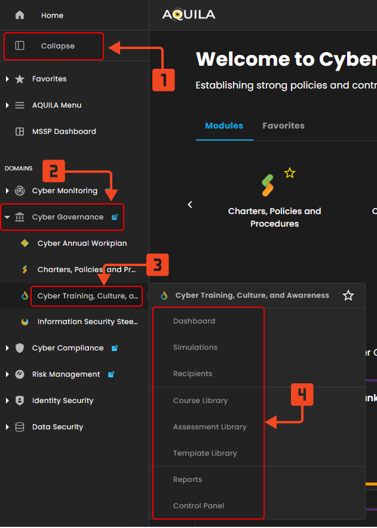Open external link icon beside Cyber Governance
The image size is (377, 528).
[115, 217]
